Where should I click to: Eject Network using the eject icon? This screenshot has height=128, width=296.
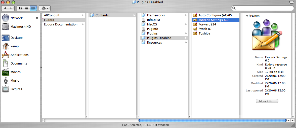37,18
